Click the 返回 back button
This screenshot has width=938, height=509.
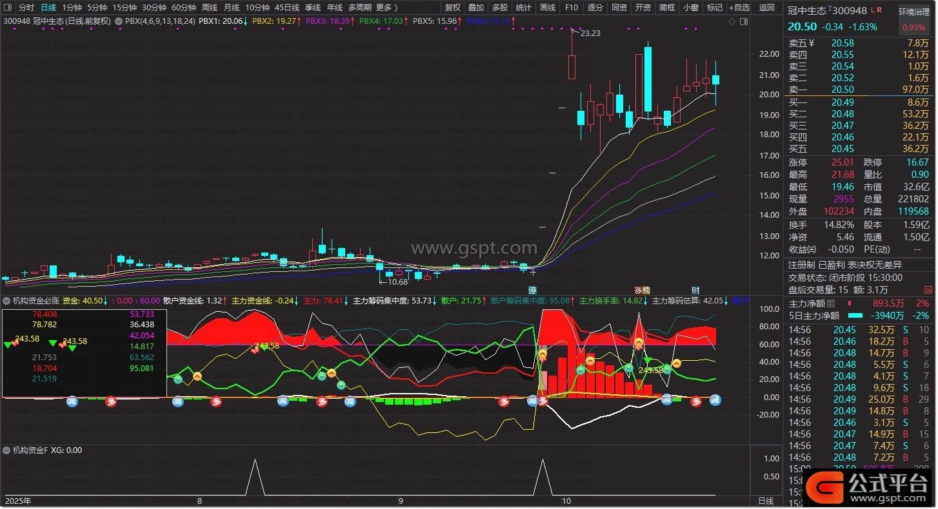coord(766,8)
